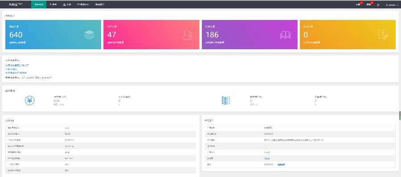Click the red badge showing 0 in header
The width and height of the screenshot is (401, 177).
click(x=361, y=3)
